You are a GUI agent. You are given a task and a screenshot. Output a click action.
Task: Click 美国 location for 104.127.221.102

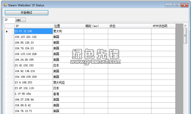click(x=68, y=37)
